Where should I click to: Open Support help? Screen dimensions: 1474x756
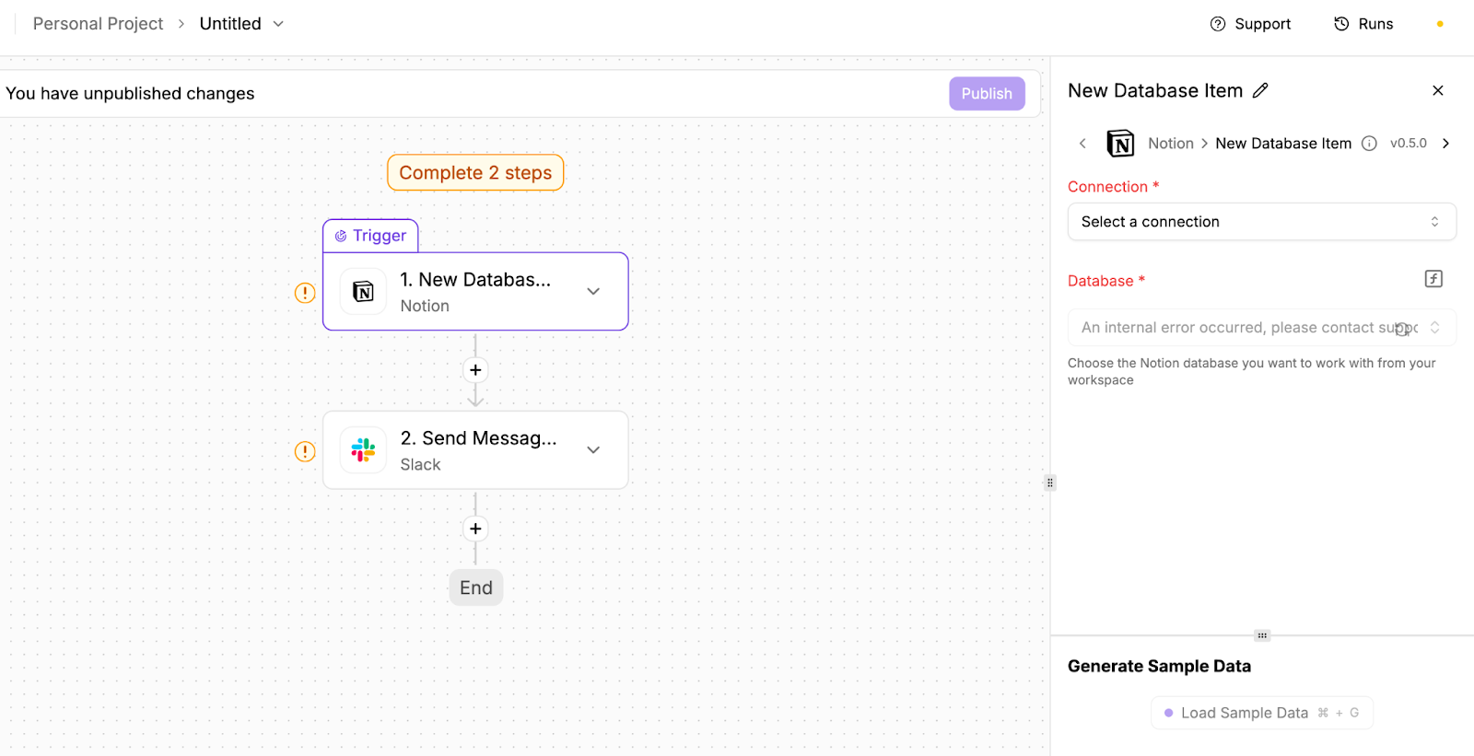(x=1250, y=24)
